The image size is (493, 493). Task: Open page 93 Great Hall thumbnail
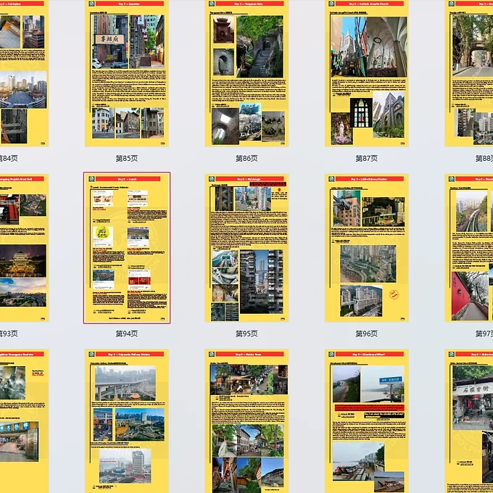point(24,248)
